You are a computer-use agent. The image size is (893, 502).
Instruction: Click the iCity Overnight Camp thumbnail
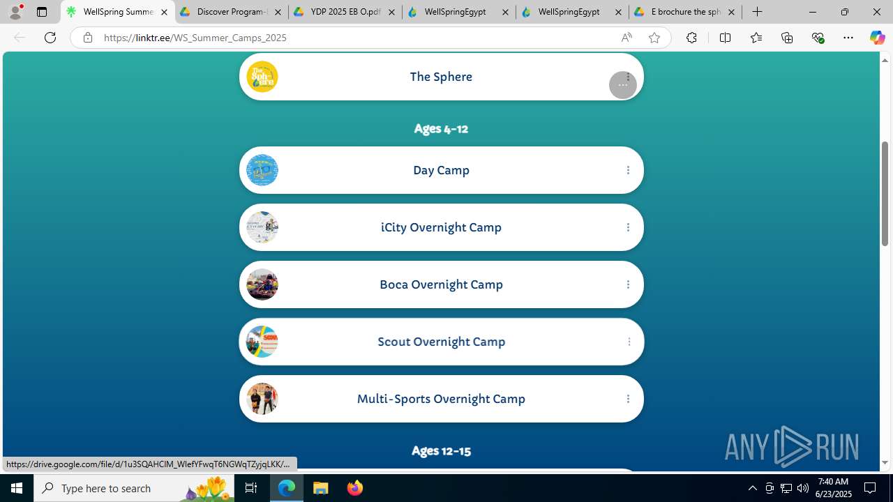point(262,227)
